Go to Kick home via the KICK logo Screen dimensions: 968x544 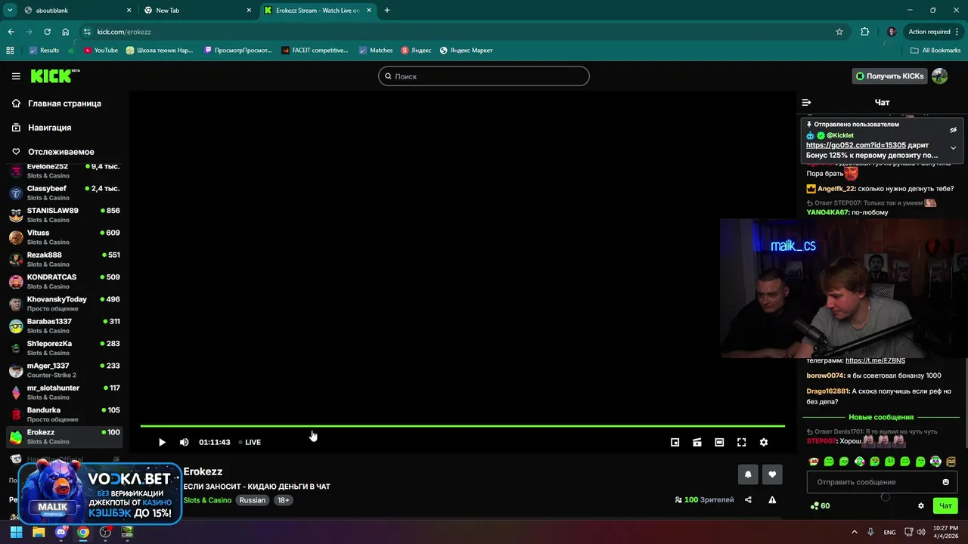coord(54,76)
